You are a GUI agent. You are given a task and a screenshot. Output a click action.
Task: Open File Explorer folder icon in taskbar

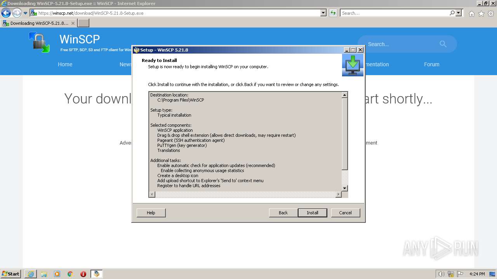pos(44,274)
